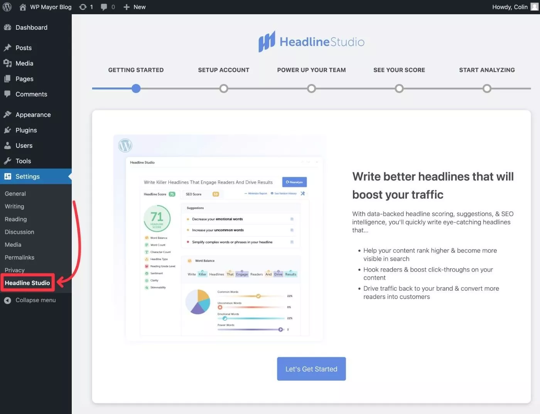Click the Collapse menu arrow icon
The image size is (540, 414).
point(7,300)
